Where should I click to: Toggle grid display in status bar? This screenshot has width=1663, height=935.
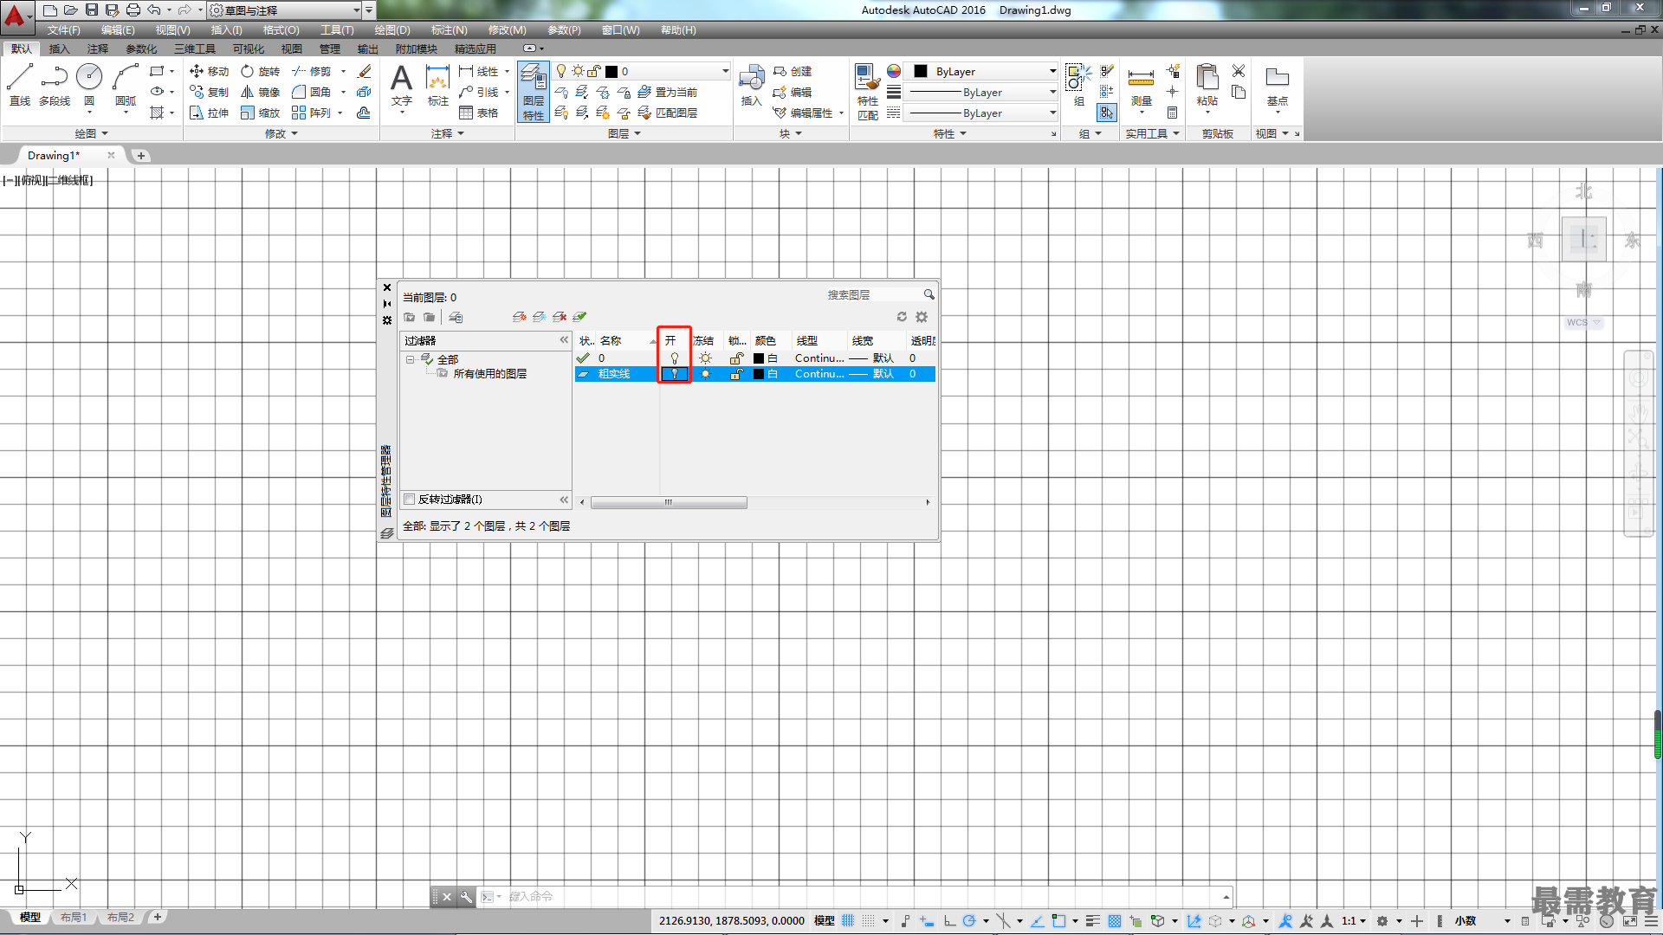848,921
